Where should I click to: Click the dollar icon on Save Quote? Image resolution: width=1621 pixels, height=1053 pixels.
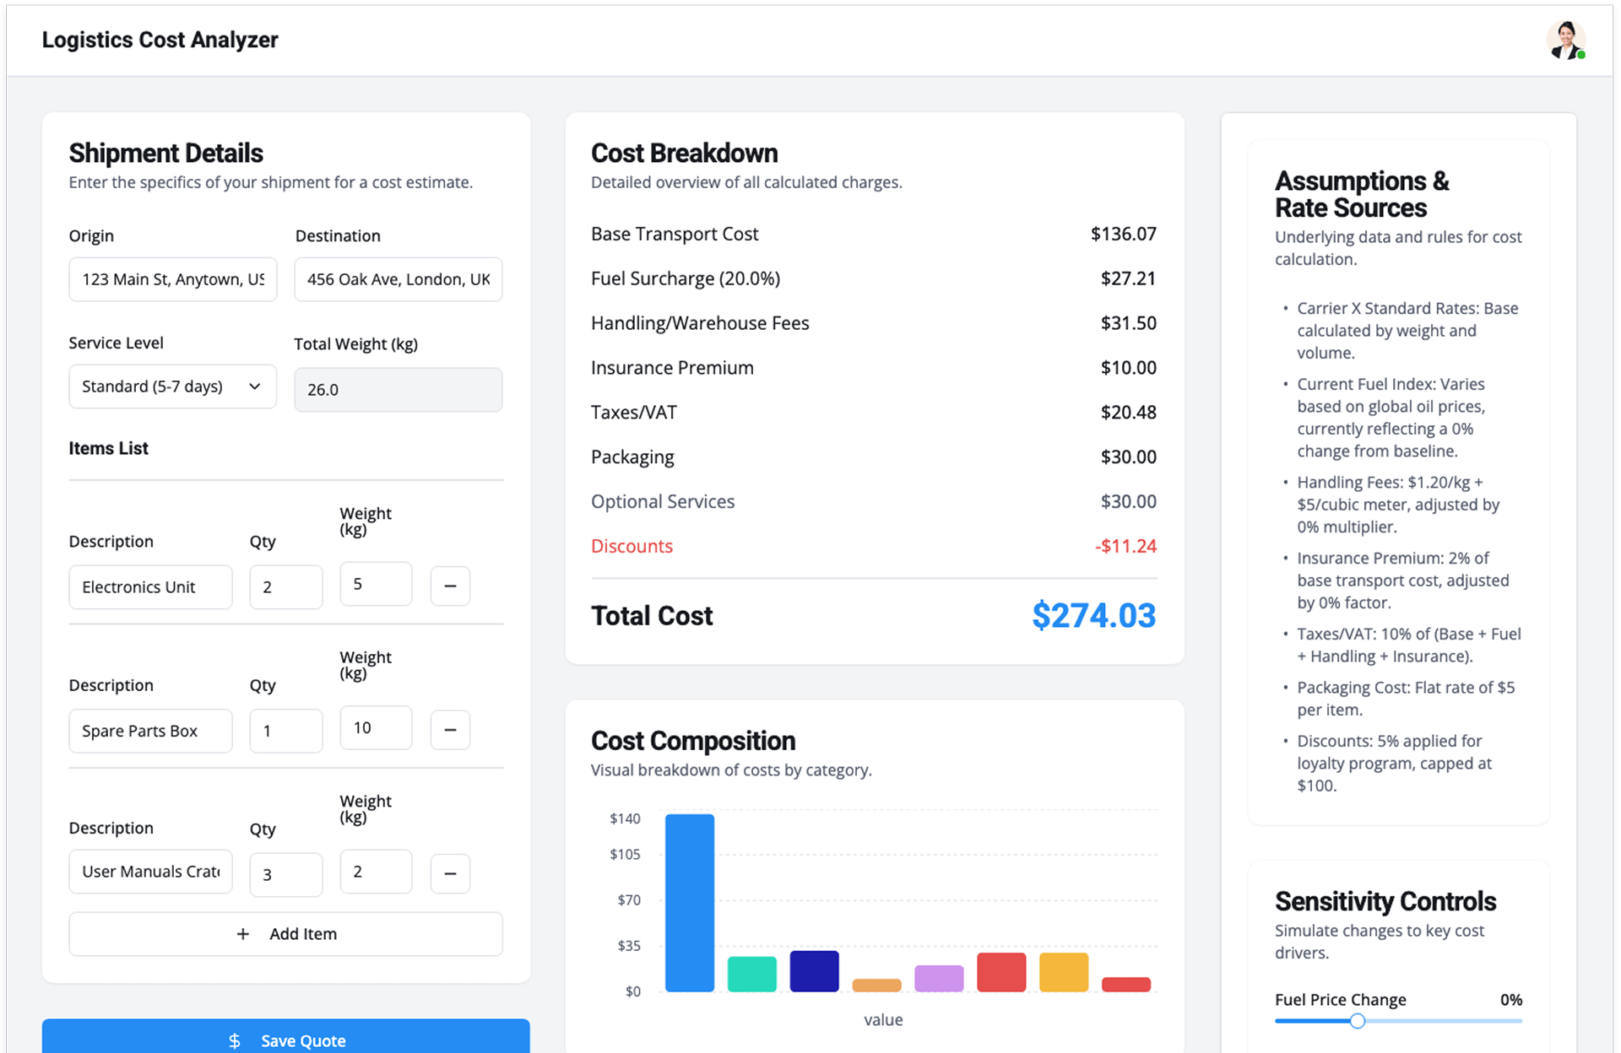[235, 1040]
